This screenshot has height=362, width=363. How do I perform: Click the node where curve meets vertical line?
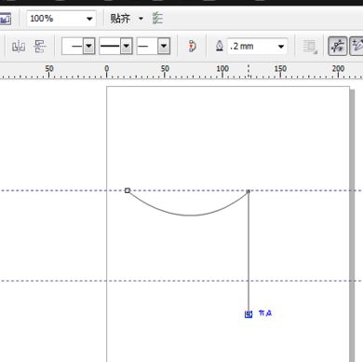[x=249, y=191]
